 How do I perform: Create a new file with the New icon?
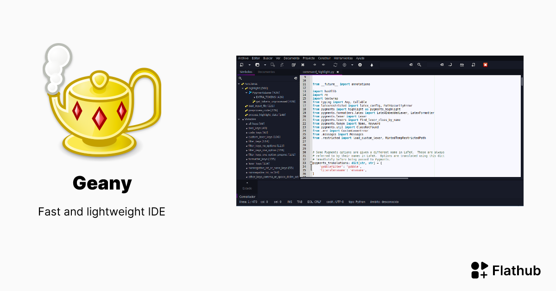(x=241, y=64)
